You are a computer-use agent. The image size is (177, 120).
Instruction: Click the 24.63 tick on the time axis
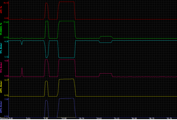99,118
